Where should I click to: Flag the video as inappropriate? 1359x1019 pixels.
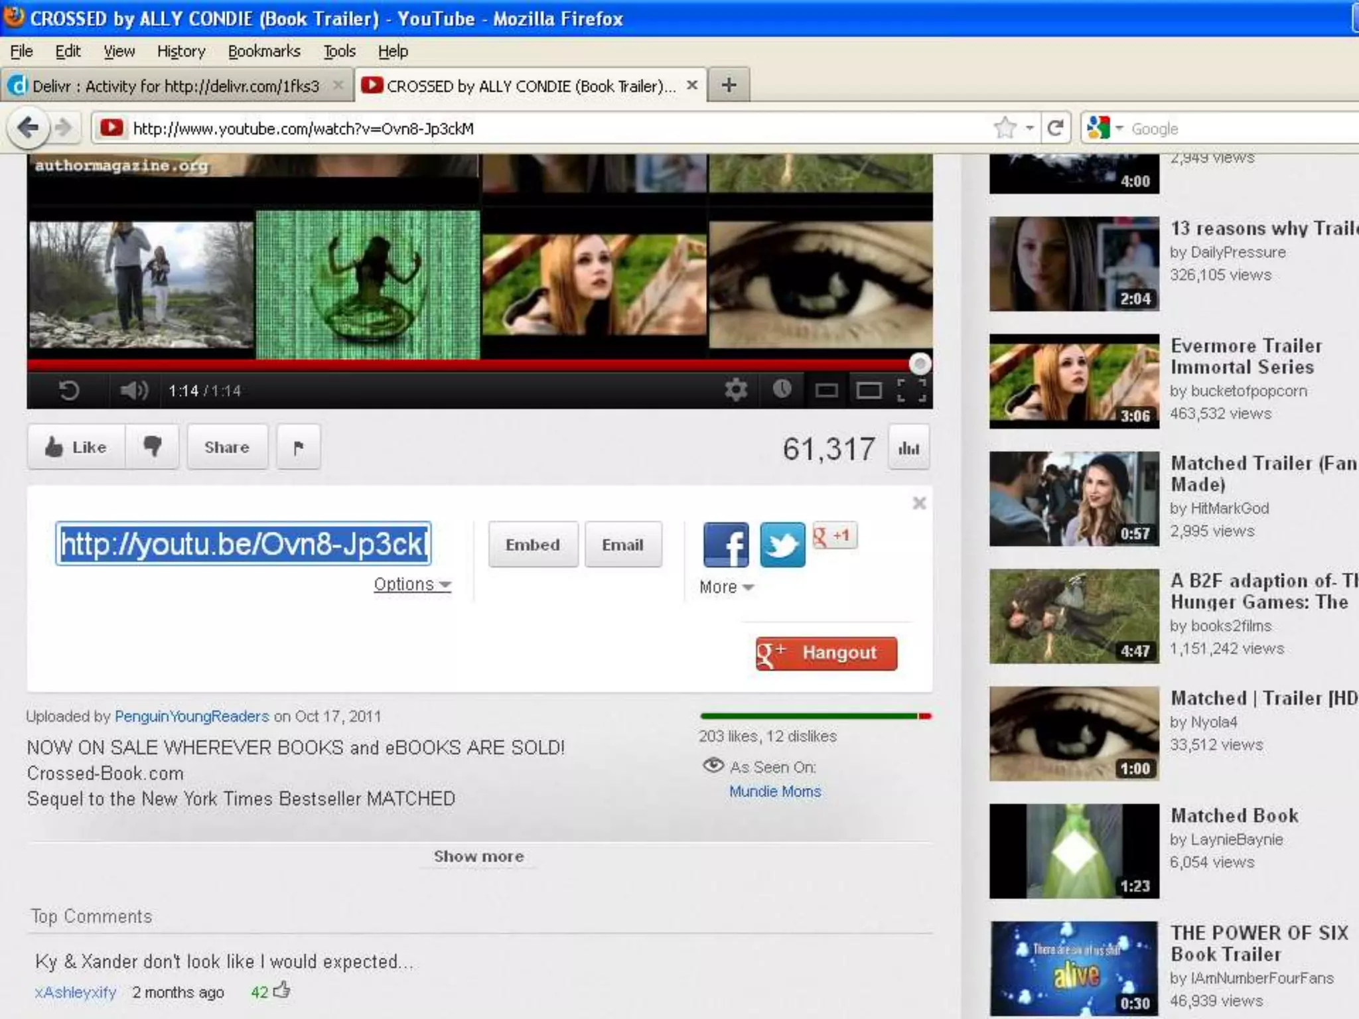point(298,447)
